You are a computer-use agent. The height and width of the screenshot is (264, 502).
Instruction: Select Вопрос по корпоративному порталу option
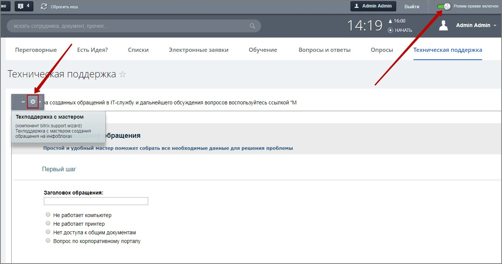pyautogui.click(x=48, y=241)
